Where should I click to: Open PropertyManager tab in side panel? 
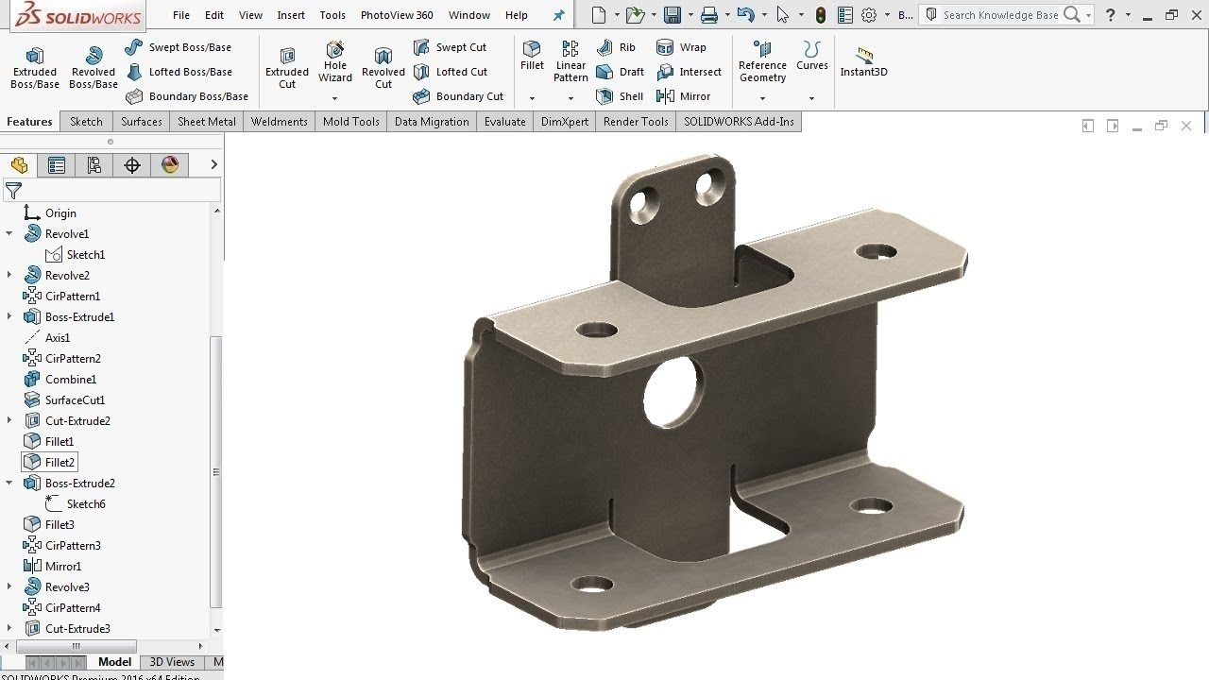[57, 165]
